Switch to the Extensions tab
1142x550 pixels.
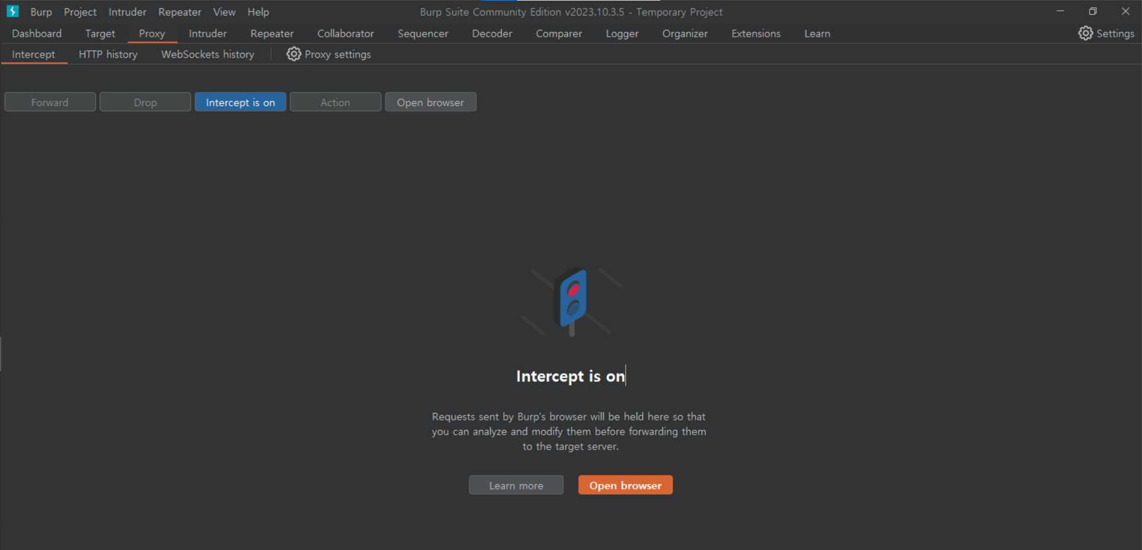tap(756, 33)
